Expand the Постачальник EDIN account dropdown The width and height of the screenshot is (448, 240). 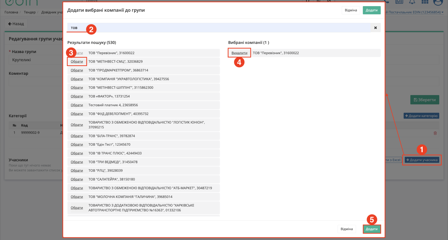click(x=415, y=12)
